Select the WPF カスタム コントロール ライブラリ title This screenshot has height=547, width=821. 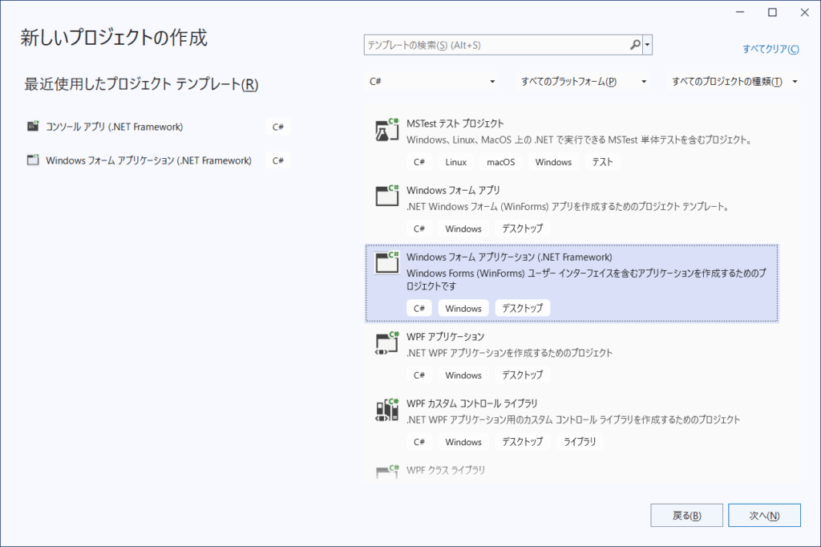click(472, 403)
